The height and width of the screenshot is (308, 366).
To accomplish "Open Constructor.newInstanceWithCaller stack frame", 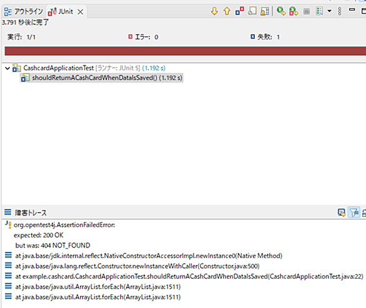I will (137, 266).
